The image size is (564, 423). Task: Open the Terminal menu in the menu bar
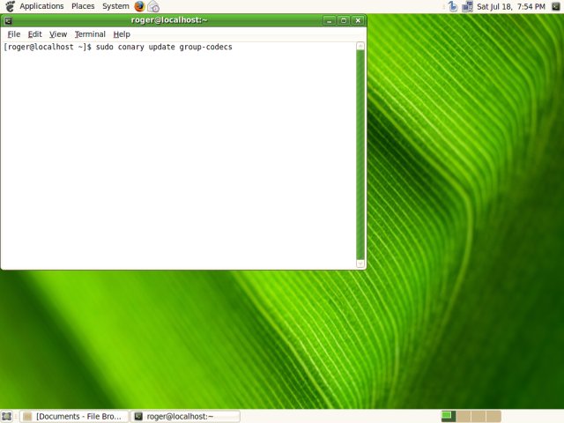point(90,34)
